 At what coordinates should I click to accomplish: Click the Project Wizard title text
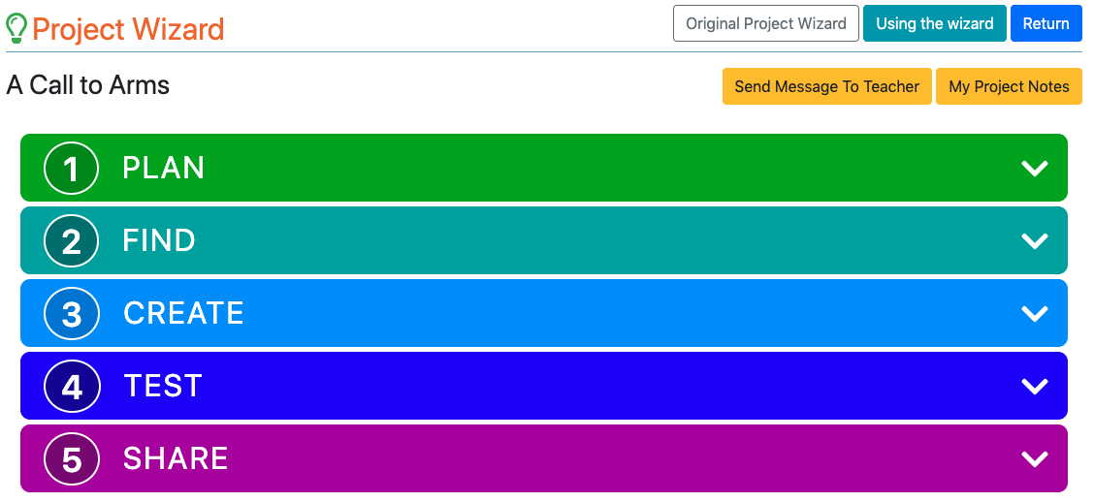pyautogui.click(x=128, y=29)
